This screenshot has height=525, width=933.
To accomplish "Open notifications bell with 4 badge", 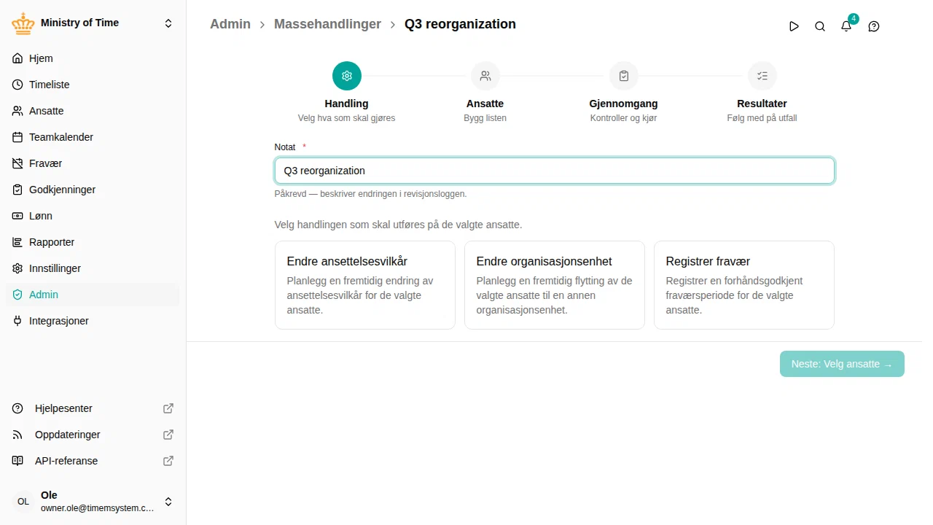I will point(846,26).
